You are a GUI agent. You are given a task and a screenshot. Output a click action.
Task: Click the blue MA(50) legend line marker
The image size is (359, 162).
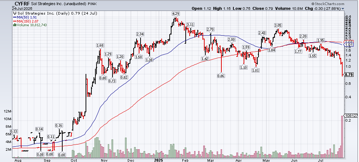click(14, 17)
